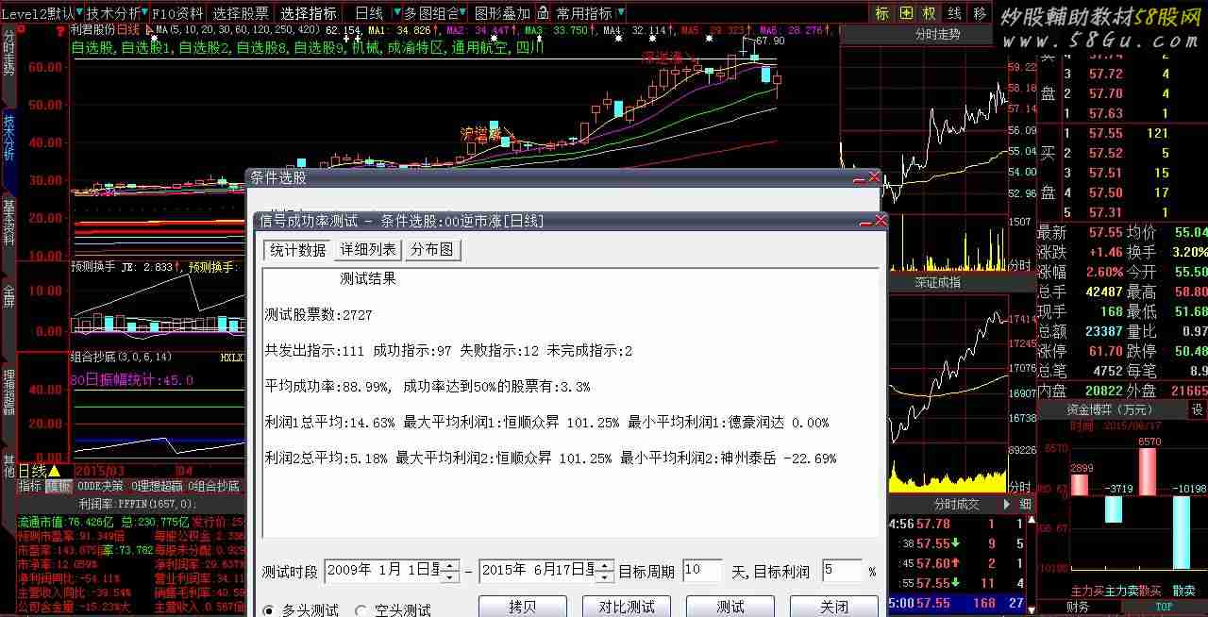Select the 理想超赢 side tab
1208x617 pixels.
pos(8,393)
